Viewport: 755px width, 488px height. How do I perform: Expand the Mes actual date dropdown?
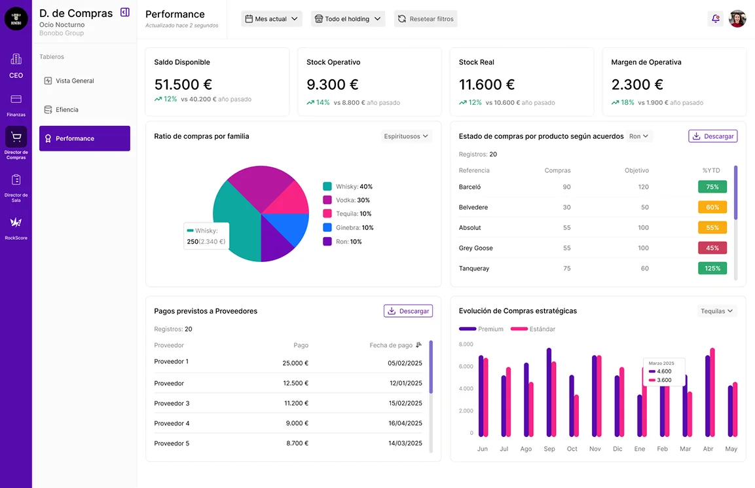click(x=271, y=19)
